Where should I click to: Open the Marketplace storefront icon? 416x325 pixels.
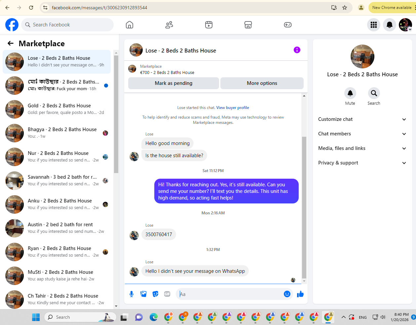click(x=248, y=25)
